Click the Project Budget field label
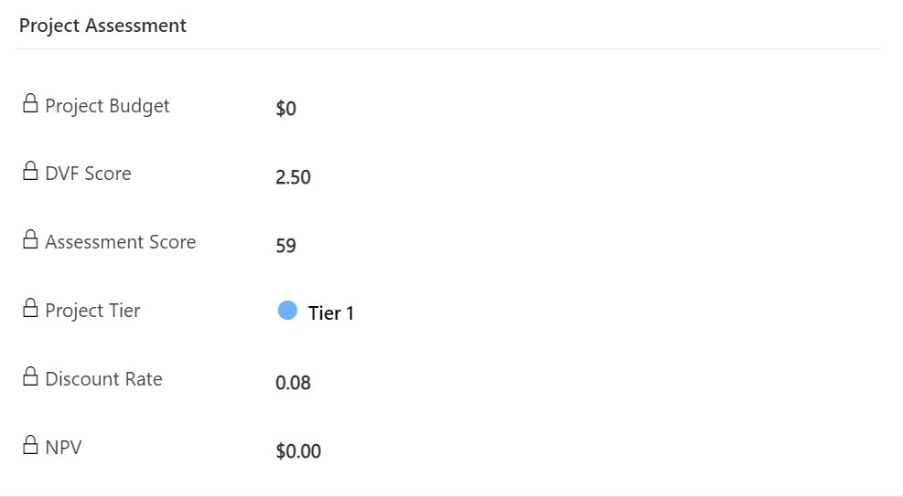This screenshot has height=497, width=903. tap(107, 106)
